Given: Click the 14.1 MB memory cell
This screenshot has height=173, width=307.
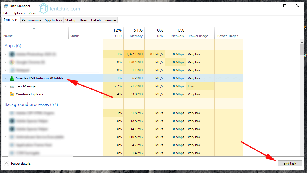Looking at the screenshot, I should (x=134, y=129).
